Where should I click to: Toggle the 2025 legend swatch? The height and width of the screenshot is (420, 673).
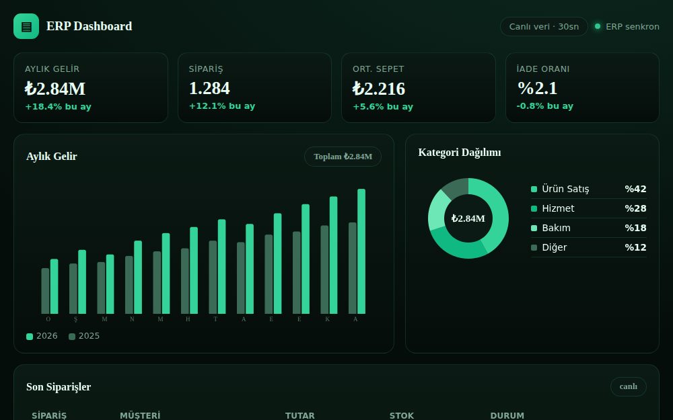point(72,337)
